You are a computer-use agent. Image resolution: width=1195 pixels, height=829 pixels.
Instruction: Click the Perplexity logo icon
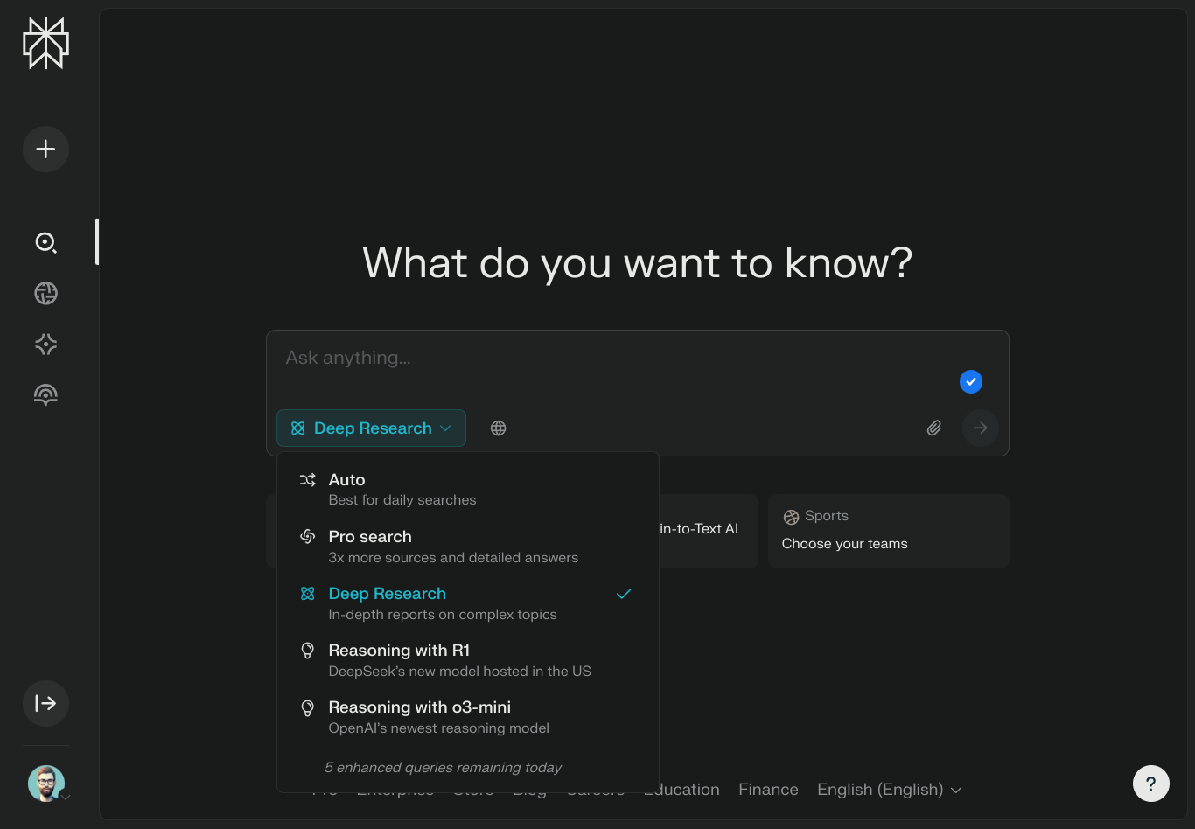point(45,43)
